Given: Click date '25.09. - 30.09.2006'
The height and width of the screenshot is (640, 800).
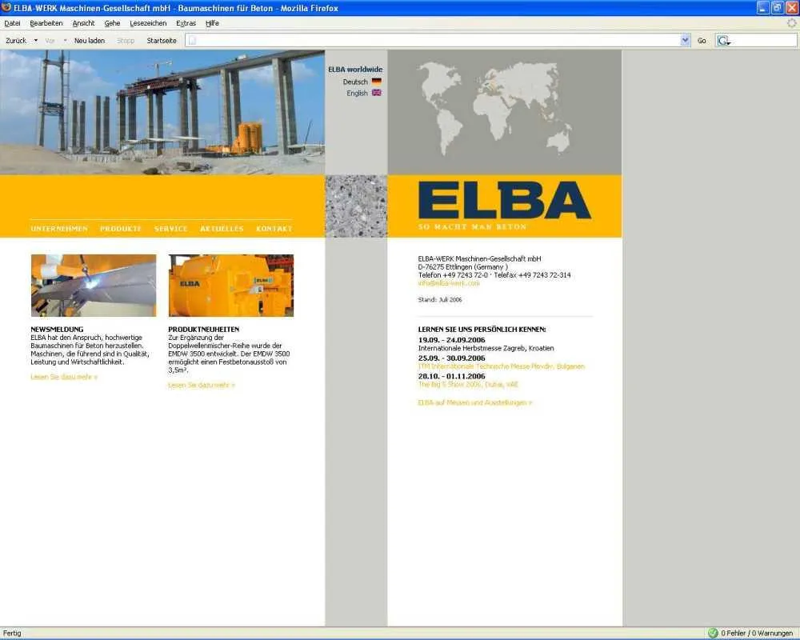Looking at the screenshot, I should (451, 358).
